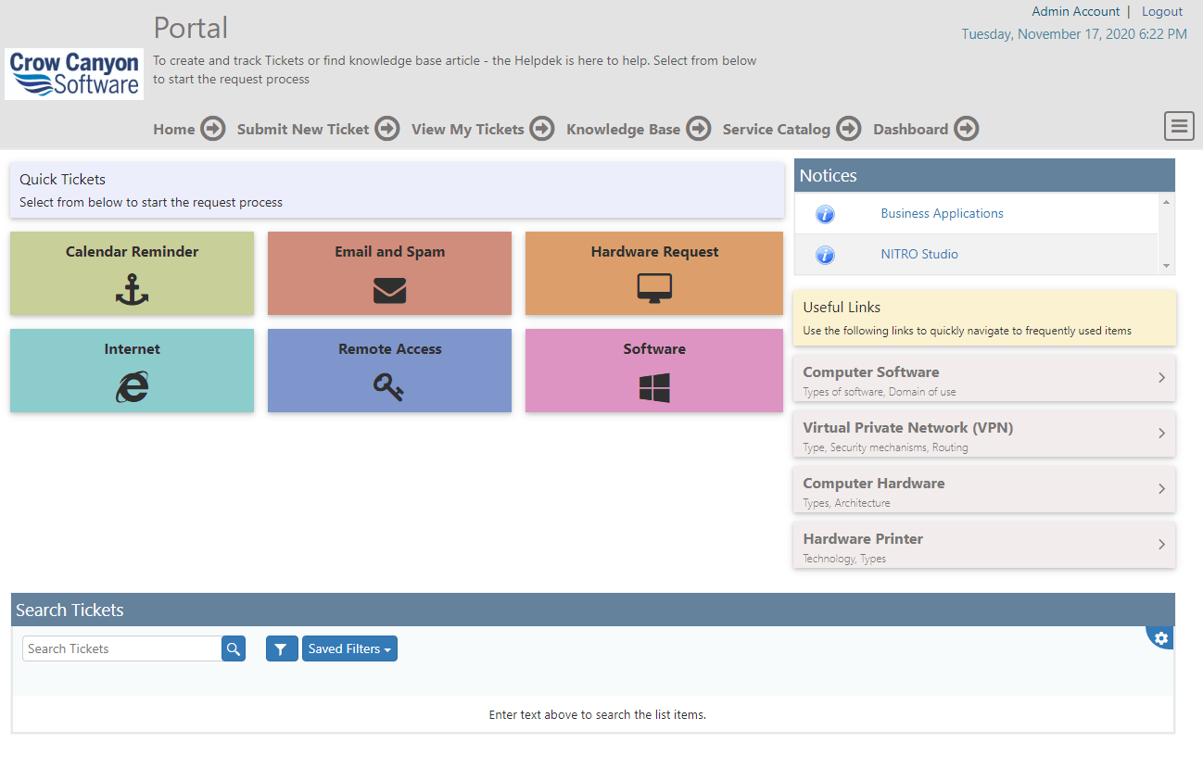Click 'Types of software, Domain of use' subtitle
1203x768 pixels.
(880, 392)
